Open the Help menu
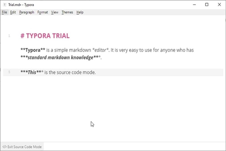The height and width of the screenshot is (151, 226). click(x=80, y=12)
